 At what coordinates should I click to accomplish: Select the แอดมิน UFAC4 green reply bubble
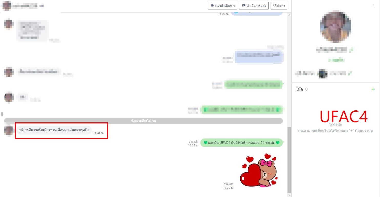tap(241, 143)
